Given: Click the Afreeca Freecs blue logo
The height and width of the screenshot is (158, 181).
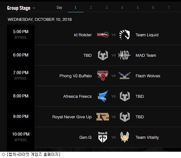Looking at the screenshot, I should click(x=103, y=96).
